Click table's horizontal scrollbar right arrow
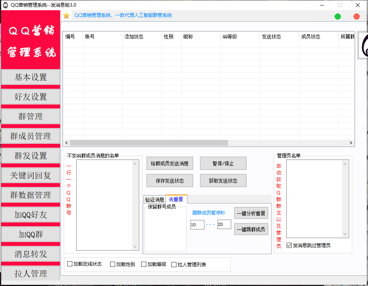The image size is (368, 286). click(351, 143)
